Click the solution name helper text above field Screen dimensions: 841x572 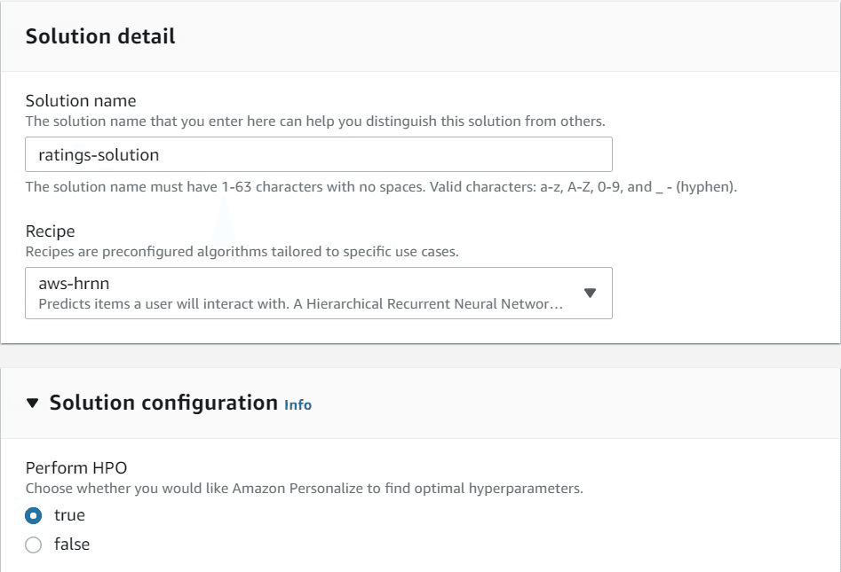click(315, 121)
